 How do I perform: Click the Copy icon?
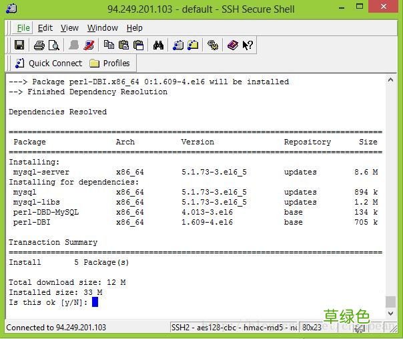point(109,45)
